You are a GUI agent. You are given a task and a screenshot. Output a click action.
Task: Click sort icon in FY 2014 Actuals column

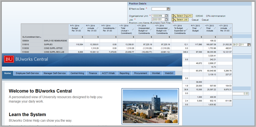coord(97,28)
